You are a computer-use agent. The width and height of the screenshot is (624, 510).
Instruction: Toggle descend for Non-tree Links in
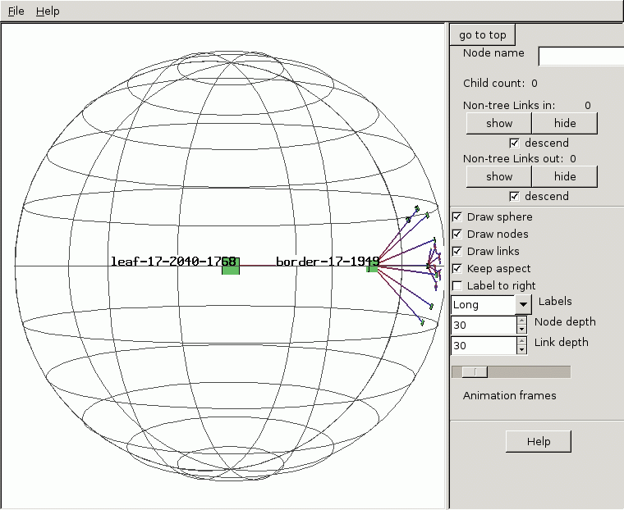(514, 143)
